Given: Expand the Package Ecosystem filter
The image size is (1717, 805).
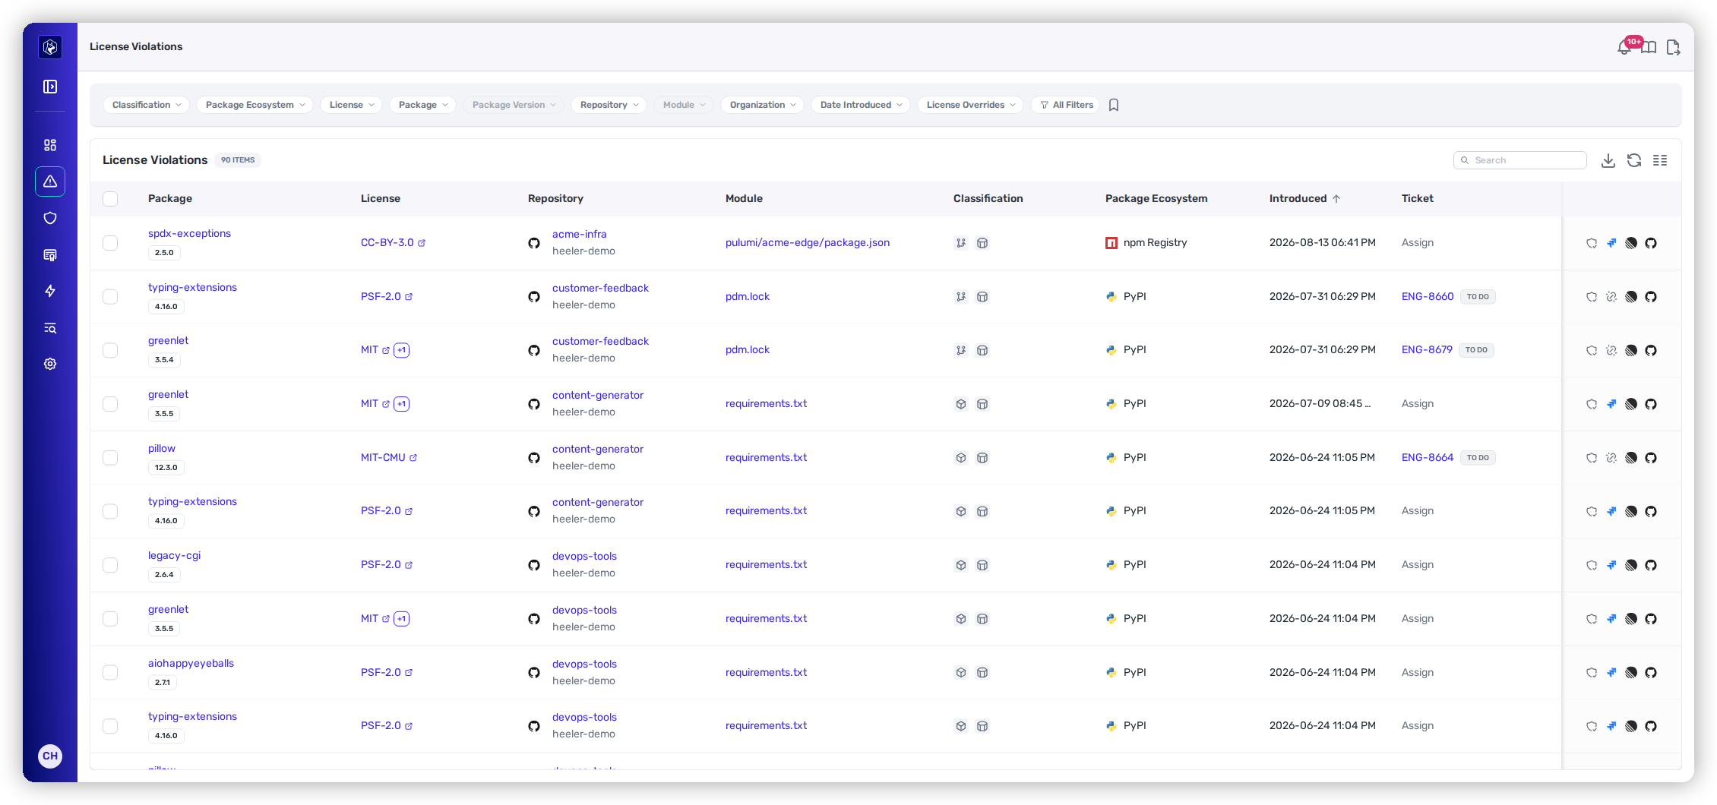Looking at the screenshot, I should pyautogui.click(x=255, y=105).
